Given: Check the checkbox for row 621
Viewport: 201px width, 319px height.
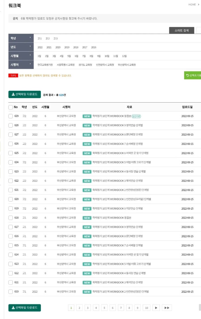Looking at the screenshot, I should (11, 190).
